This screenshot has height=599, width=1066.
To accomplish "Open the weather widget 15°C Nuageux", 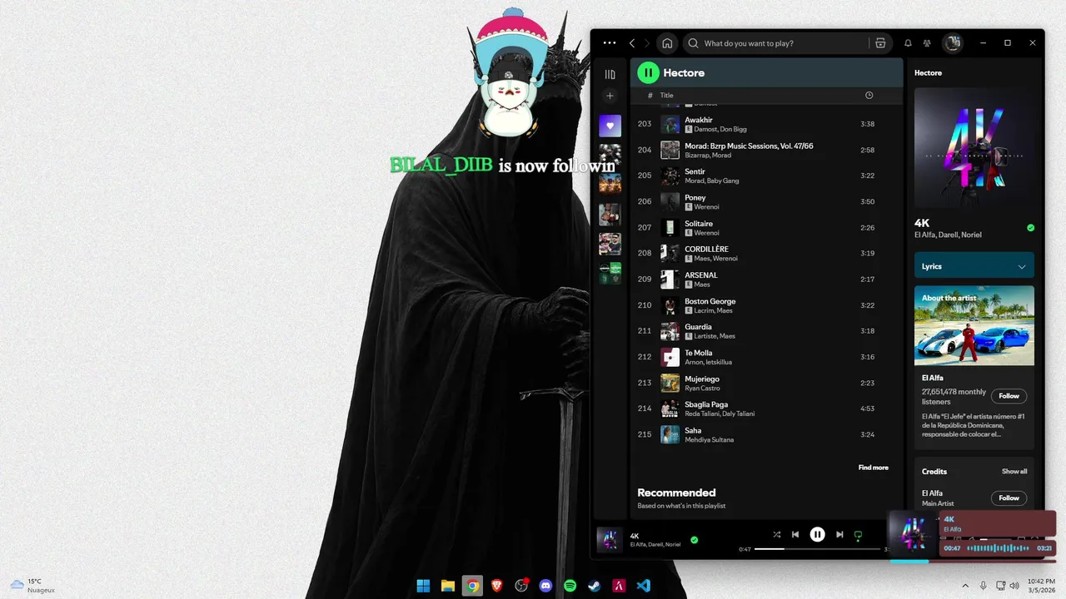I will click(x=33, y=586).
